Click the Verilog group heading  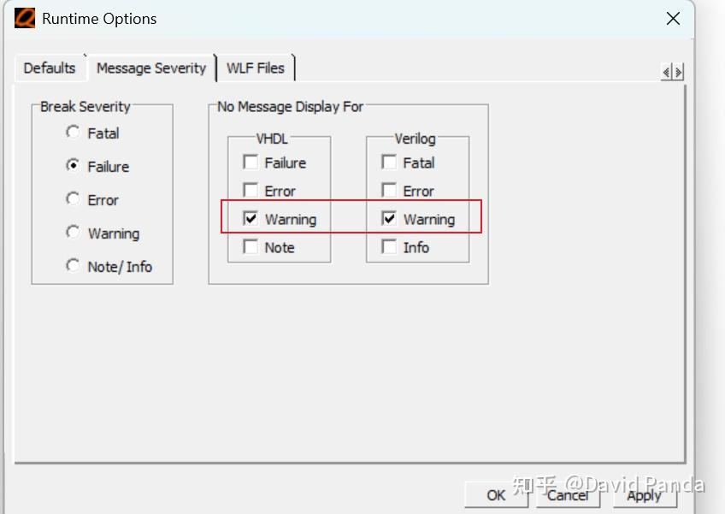point(415,139)
